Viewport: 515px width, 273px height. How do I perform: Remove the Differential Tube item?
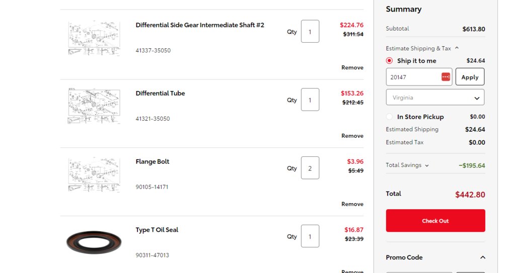pos(352,136)
